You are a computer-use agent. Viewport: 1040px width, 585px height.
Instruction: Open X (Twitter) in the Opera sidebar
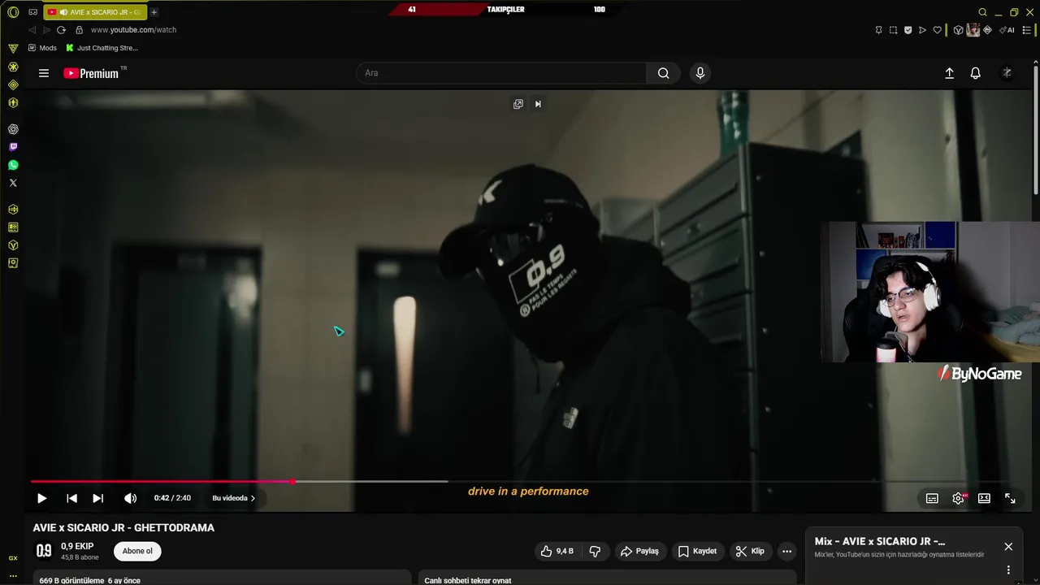click(13, 183)
